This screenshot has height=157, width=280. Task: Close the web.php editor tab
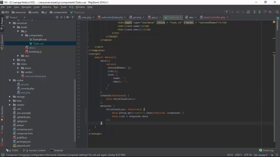(x=93, y=17)
